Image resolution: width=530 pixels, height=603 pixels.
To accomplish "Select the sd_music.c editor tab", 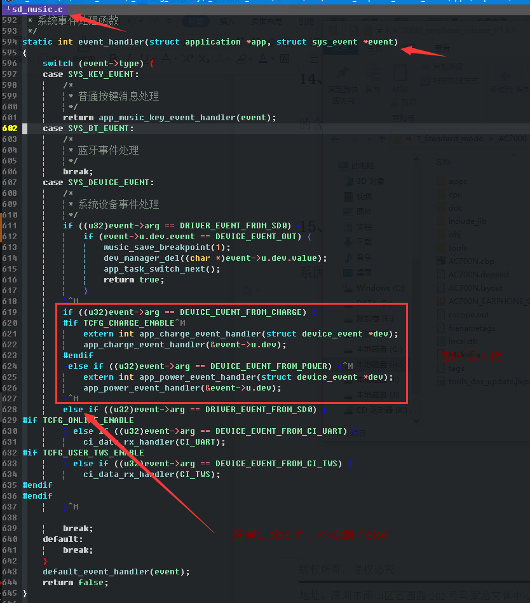I will [x=34, y=10].
